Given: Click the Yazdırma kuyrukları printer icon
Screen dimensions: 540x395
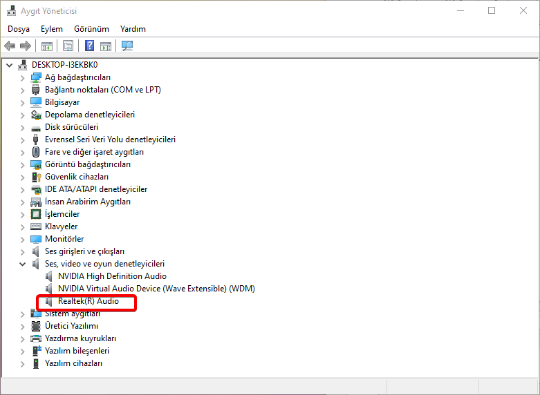Looking at the screenshot, I should [x=36, y=338].
